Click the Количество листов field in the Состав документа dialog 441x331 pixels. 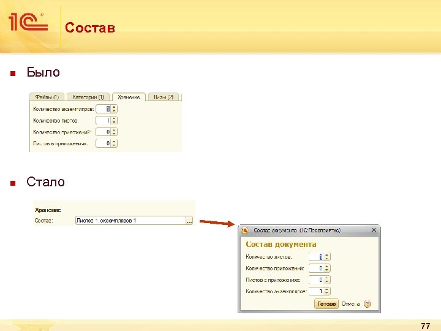[x=317, y=257]
